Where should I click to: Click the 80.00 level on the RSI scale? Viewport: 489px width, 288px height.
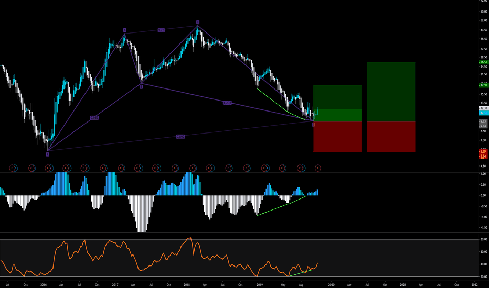click(x=484, y=239)
